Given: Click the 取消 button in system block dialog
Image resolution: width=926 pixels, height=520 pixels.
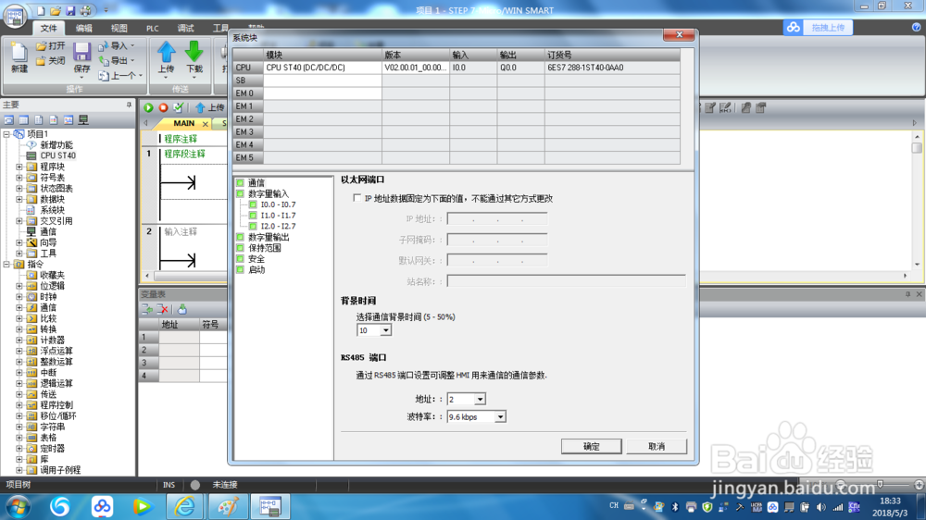Looking at the screenshot, I should point(657,446).
